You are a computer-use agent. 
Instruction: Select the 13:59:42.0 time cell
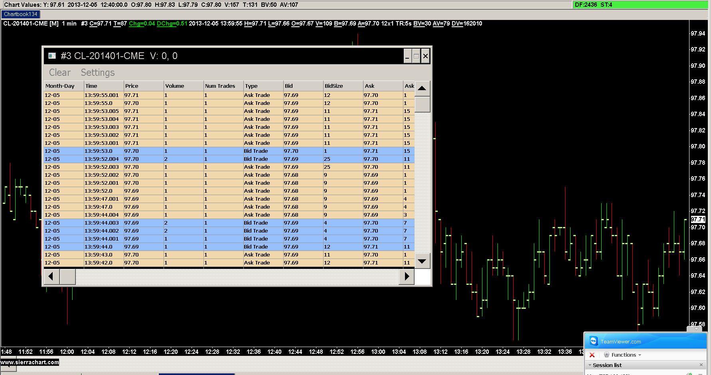coord(104,263)
